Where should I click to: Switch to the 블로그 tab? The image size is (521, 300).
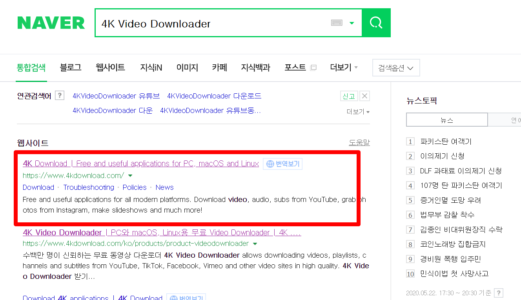point(71,67)
